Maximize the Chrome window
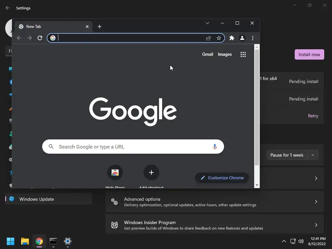 click(x=237, y=23)
